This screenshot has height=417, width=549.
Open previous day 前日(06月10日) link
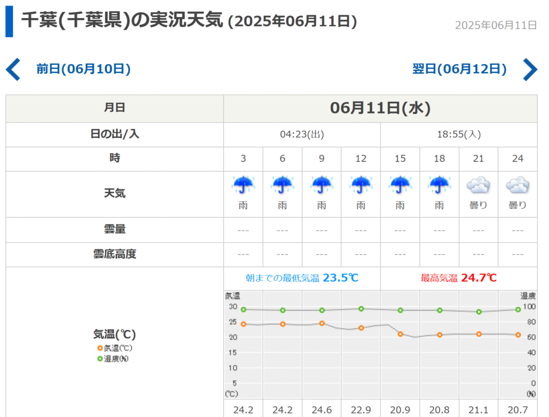point(83,69)
